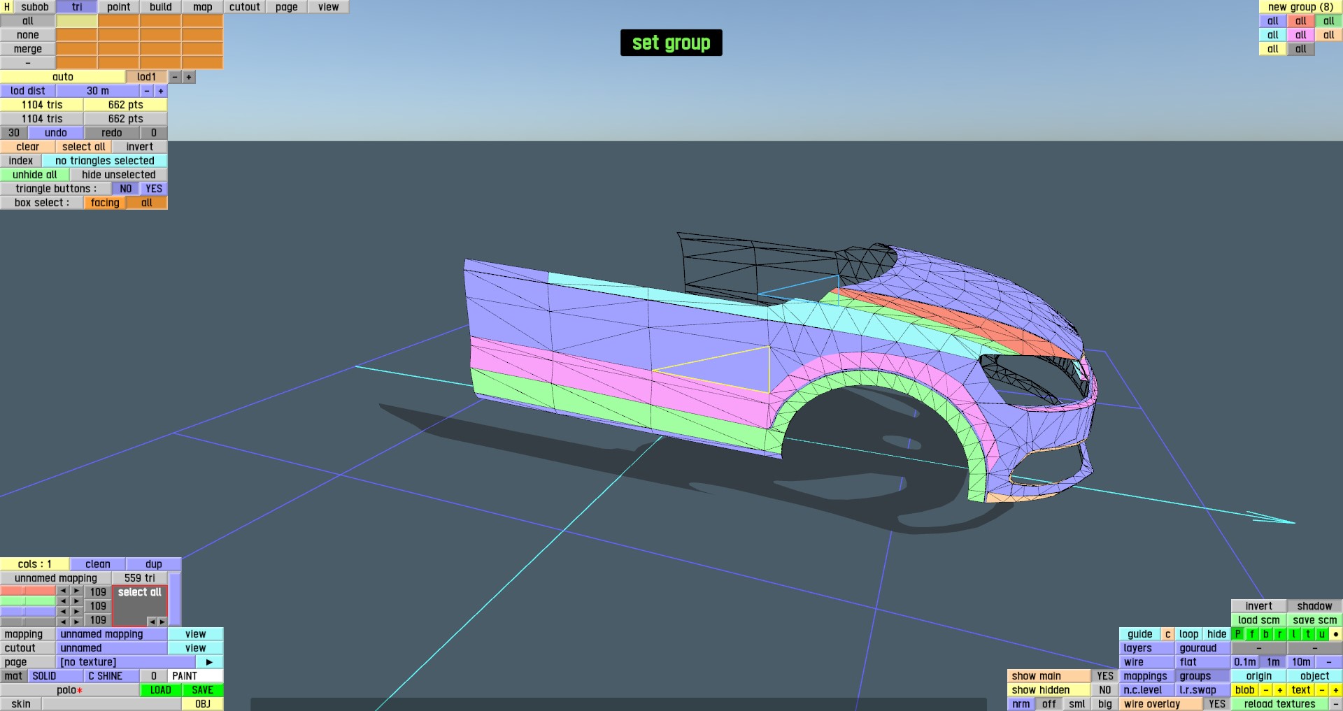
Task: Click the right arrow of the grey colour row
Action: click(x=77, y=622)
